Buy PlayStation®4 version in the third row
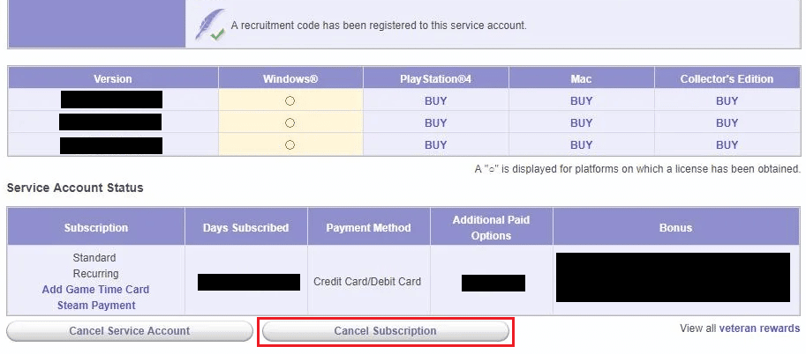The image size is (806, 354). click(x=436, y=145)
